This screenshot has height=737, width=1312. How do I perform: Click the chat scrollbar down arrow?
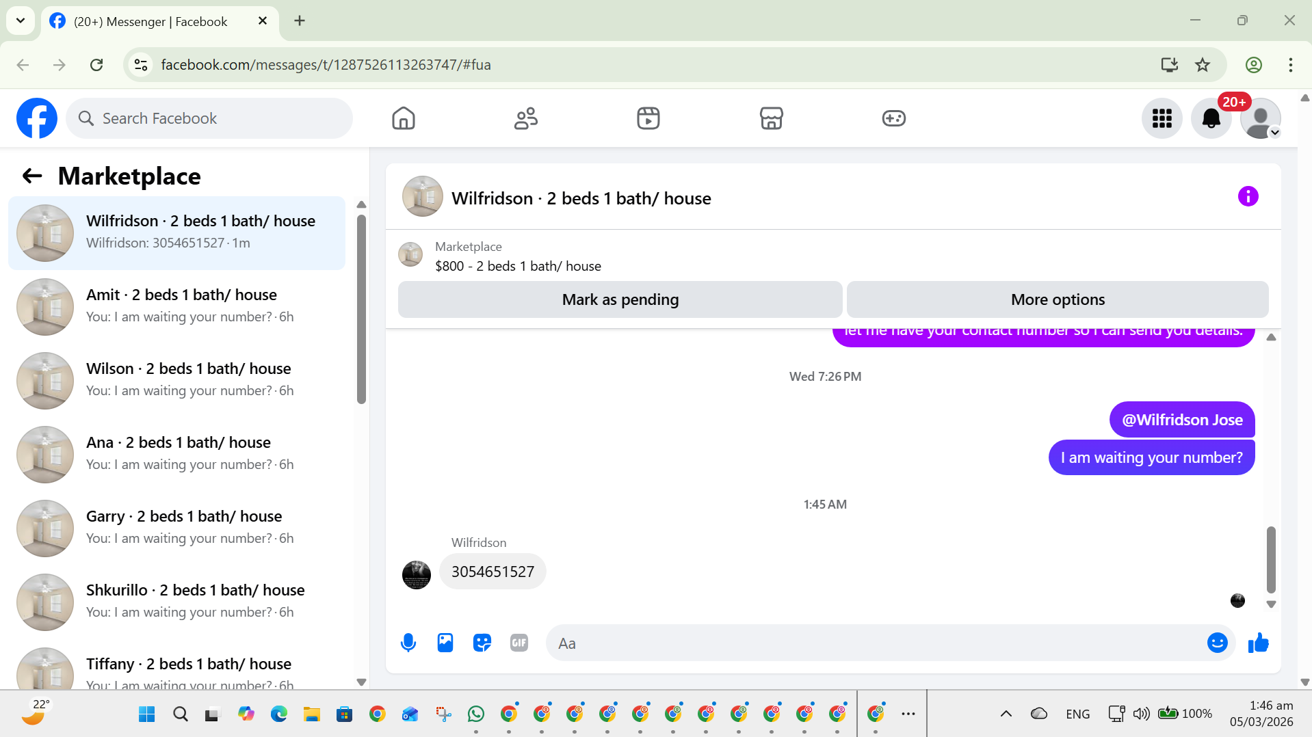click(1271, 605)
